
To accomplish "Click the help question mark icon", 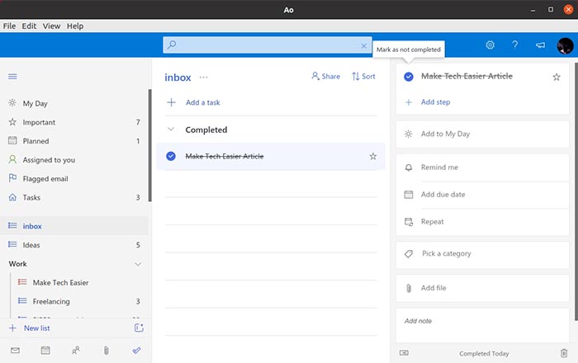I will coord(515,45).
